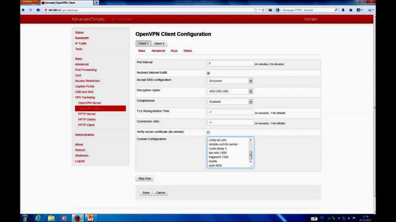396x222 pixels.
Task: Open Access Restriction in the sidebar
Action: [87, 81]
